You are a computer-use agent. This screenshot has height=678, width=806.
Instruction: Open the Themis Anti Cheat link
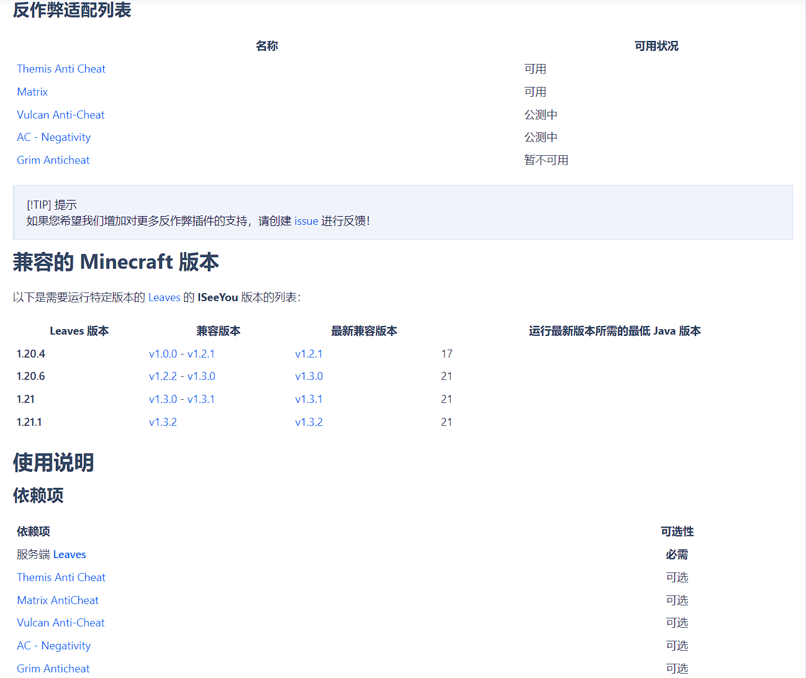click(61, 68)
